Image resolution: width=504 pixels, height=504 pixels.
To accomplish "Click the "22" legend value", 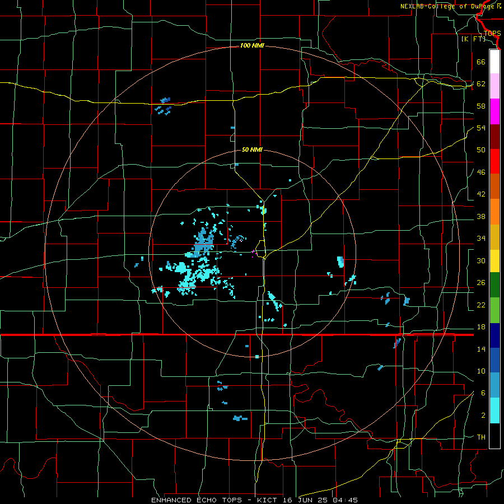I will [x=481, y=305].
